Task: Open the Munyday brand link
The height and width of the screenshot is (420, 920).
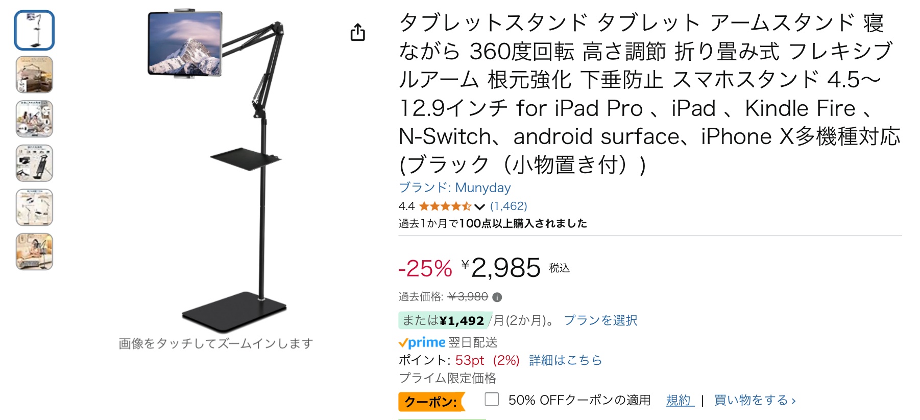Action: [x=454, y=188]
